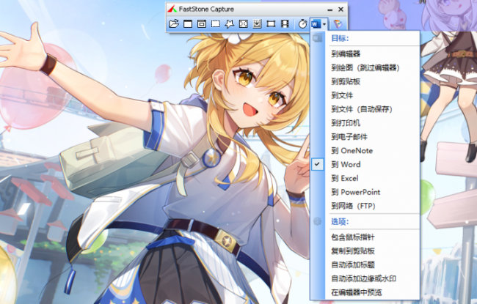Close the FastStone Capture panel
Viewport: 477px width, 304px height.
341,10
